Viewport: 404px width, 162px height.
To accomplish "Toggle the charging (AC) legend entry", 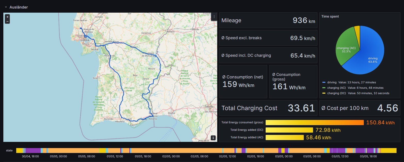I will click(336, 88).
